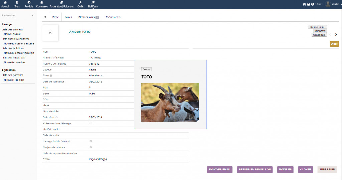Click the Elevage sidebar heading

point(7,24)
